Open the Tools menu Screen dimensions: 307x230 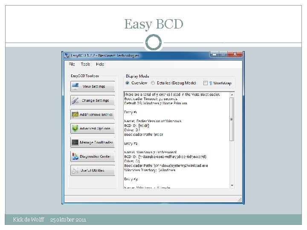85,64
